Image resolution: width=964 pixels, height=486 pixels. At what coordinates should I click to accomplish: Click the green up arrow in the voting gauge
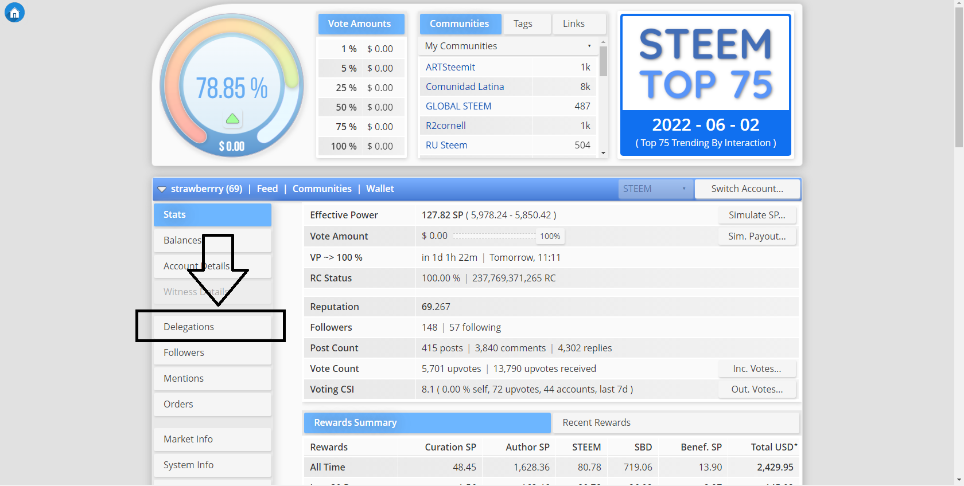tap(232, 119)
